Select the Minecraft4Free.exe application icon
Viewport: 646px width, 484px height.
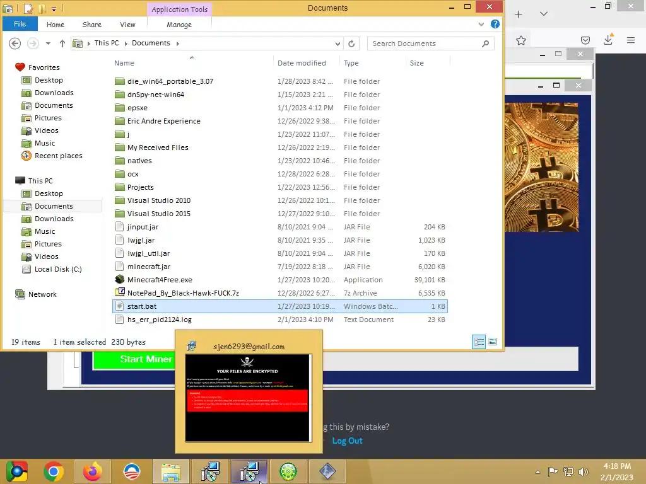tap(119, 279)
